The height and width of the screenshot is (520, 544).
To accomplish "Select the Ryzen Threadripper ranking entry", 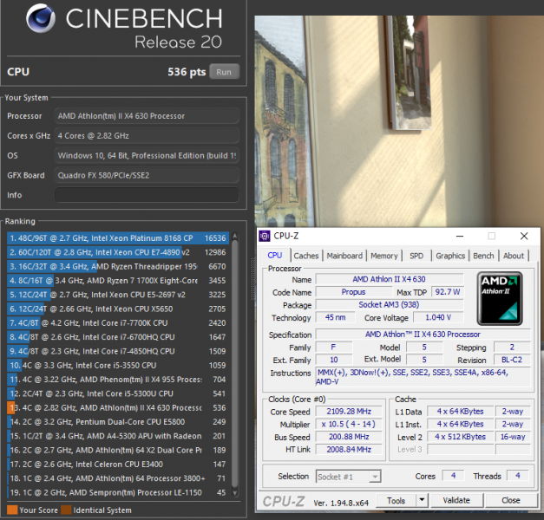I will (118, 267).
